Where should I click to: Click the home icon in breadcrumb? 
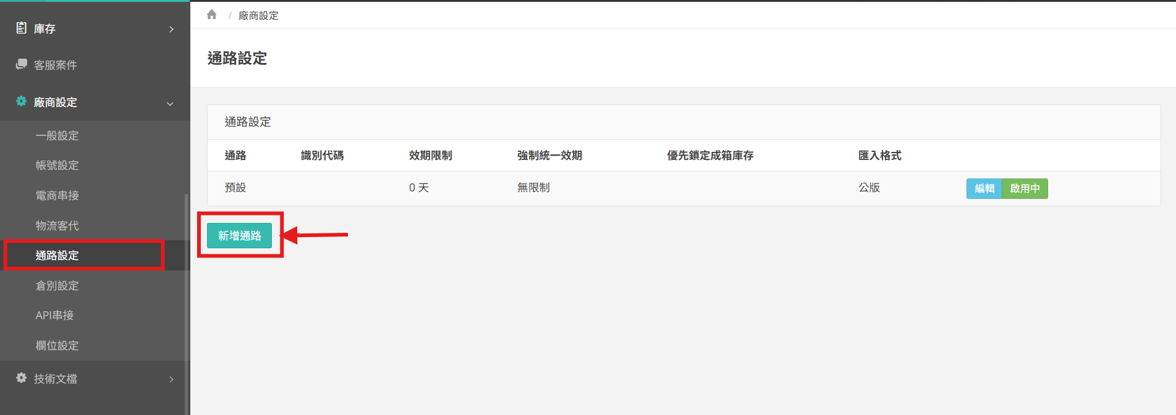pos(212,15)
